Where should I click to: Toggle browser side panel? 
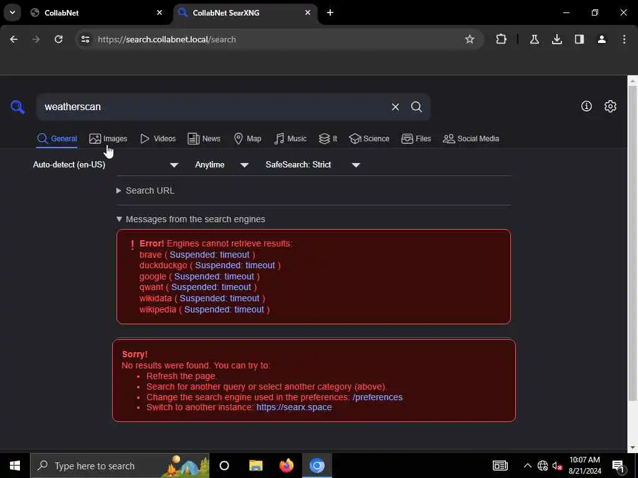point(579,39)
